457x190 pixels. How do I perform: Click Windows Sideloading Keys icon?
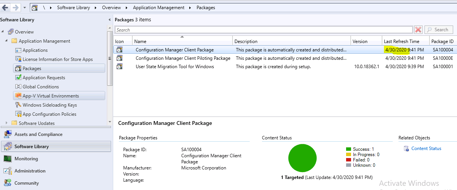pyautogui.click(x=18, y=105)
